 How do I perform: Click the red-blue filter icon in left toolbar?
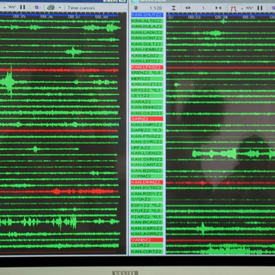(x=37, y=7)
